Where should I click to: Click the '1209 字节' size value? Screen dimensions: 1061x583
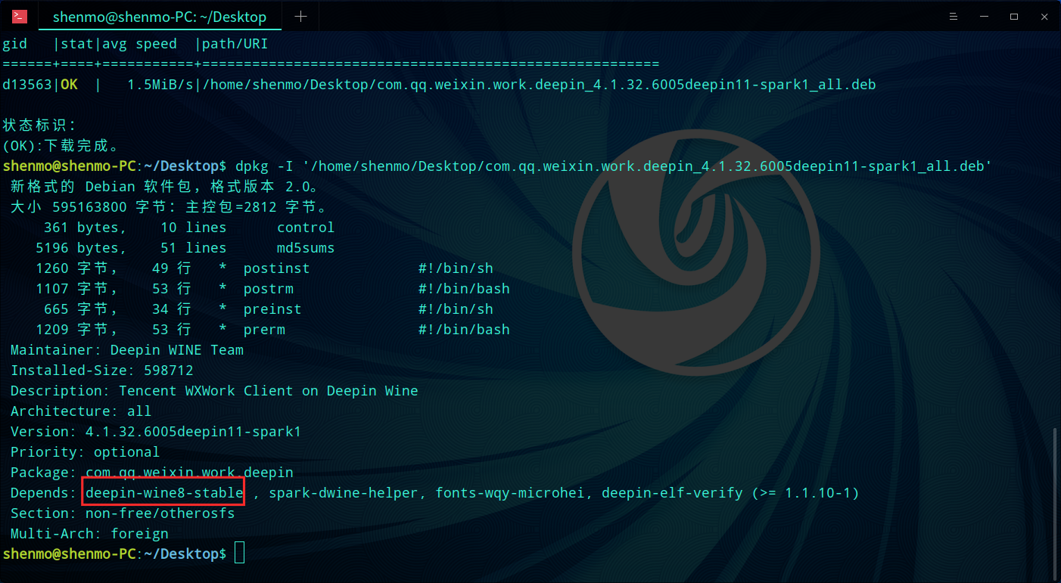[x=77, y=330]
